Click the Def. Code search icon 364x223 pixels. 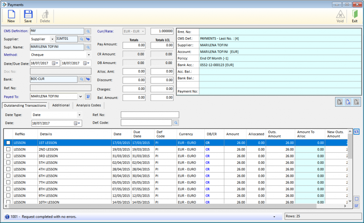coord(176,123)
